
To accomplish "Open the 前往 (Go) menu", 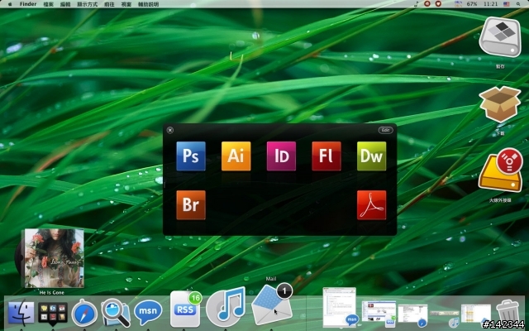I will pyautogui.click(x=109, y=4).
